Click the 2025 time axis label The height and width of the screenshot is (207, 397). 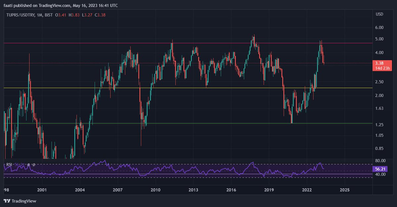(x=344, y=190)
